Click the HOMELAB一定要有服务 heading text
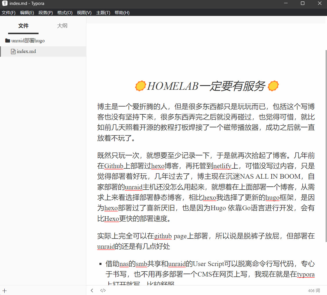The width and height of the screenshot is (327, 295). click(x=206, y=86)
